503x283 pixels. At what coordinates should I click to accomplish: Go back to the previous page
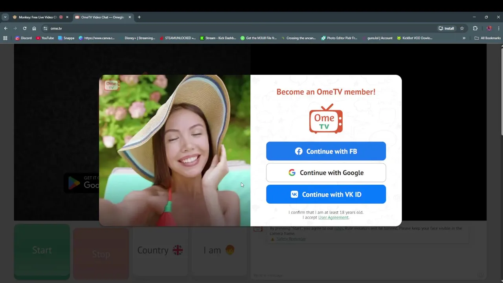(x=6, y=28)
